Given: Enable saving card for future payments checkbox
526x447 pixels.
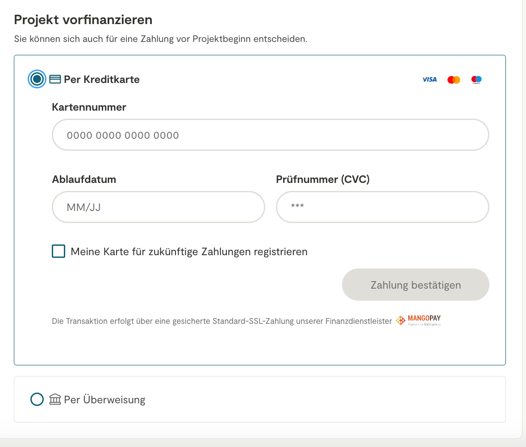Looking at the screenshot, I should pyautogui.click(x=58, y=252).
